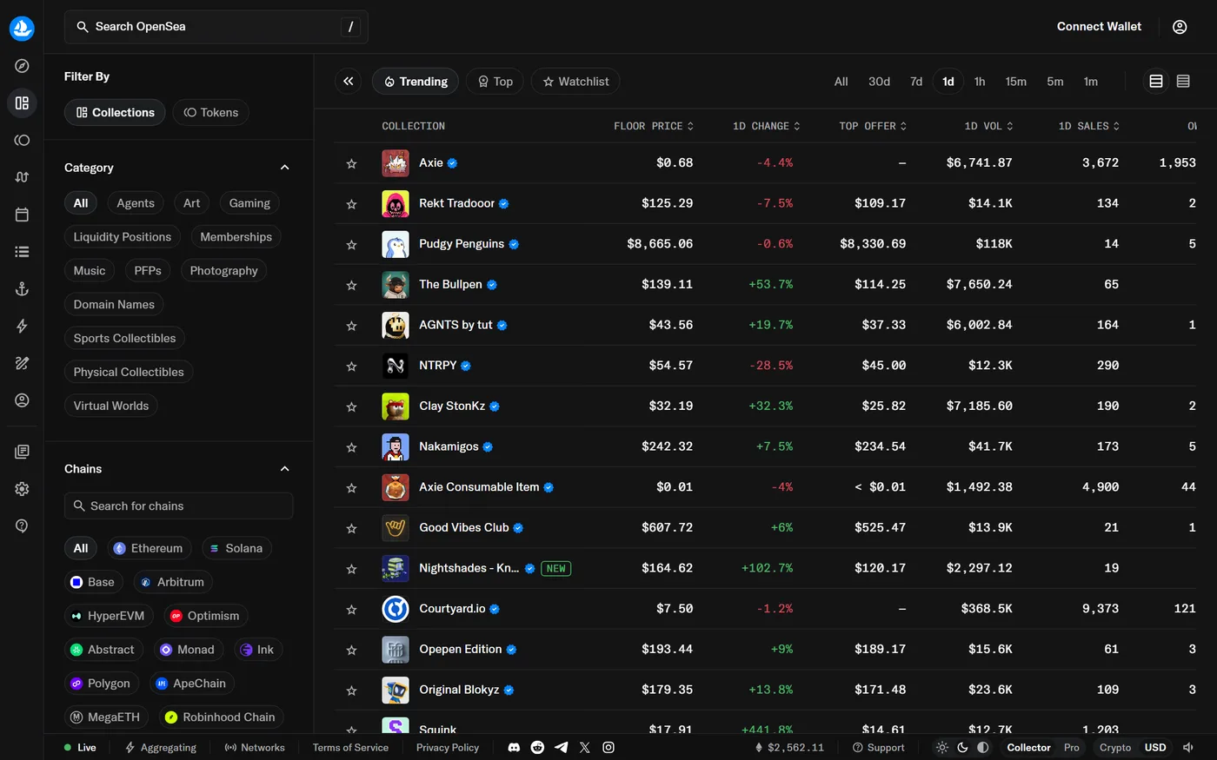Sort by 1D Change column
Viewport: 1217px width, 760px height.
point(766,126)
